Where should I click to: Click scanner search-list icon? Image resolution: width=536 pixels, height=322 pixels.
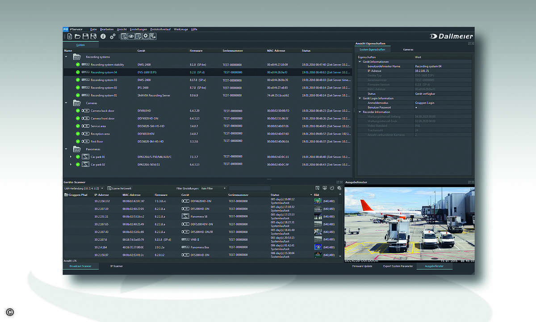pyautogui.click(x=318, y=188)
